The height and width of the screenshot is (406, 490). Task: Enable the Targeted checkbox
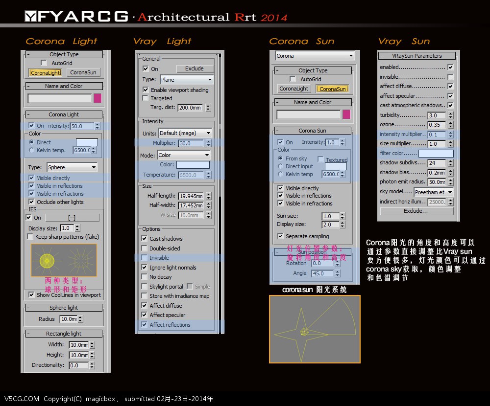coord(146,98)
